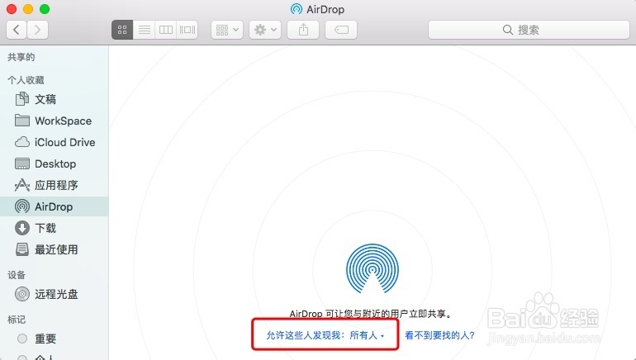Click the 个人收藏 sidebar section header
This screenshot has height=360, width=636.
(26, 80)
